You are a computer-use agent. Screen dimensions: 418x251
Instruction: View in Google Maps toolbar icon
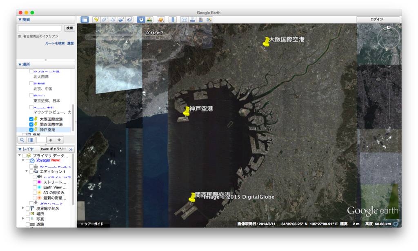(209, 20)
